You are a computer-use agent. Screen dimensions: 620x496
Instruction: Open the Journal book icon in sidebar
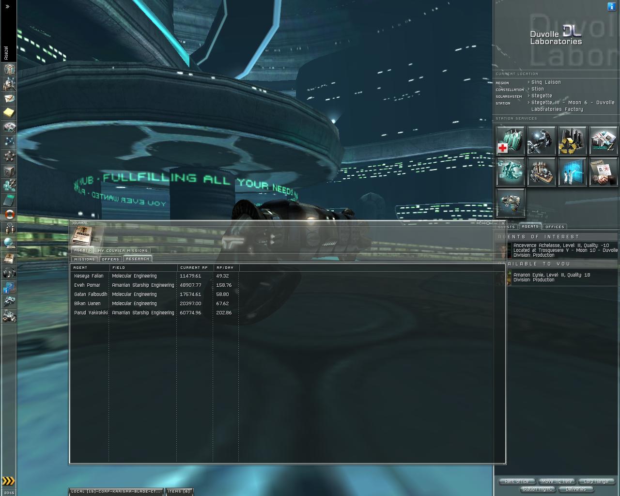click(10, 258)
